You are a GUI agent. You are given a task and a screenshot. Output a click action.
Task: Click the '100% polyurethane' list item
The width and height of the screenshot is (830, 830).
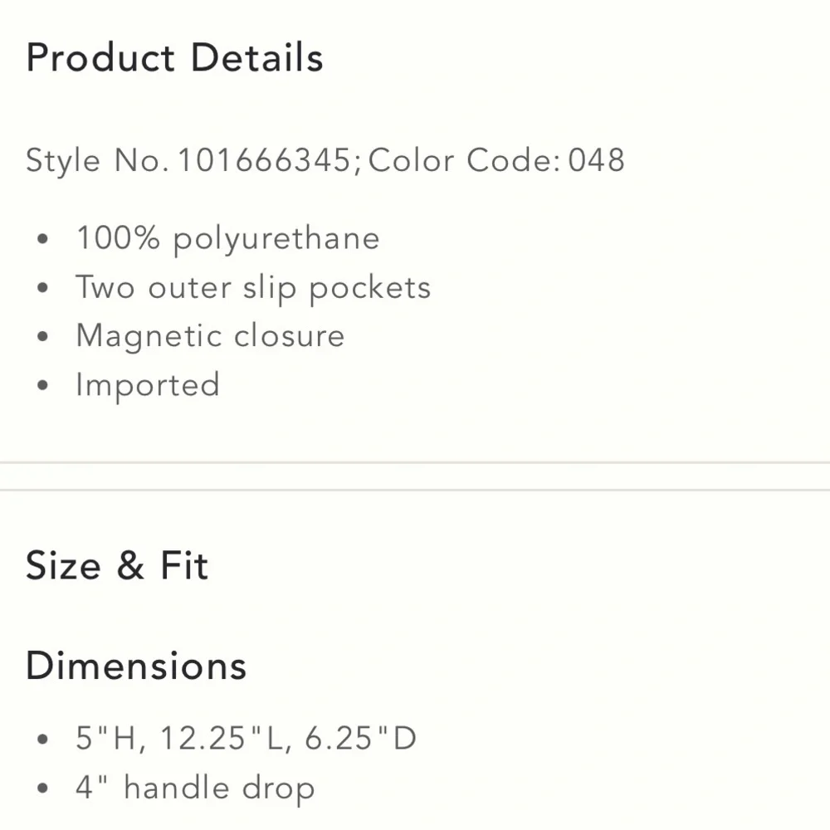pos(227,239)
